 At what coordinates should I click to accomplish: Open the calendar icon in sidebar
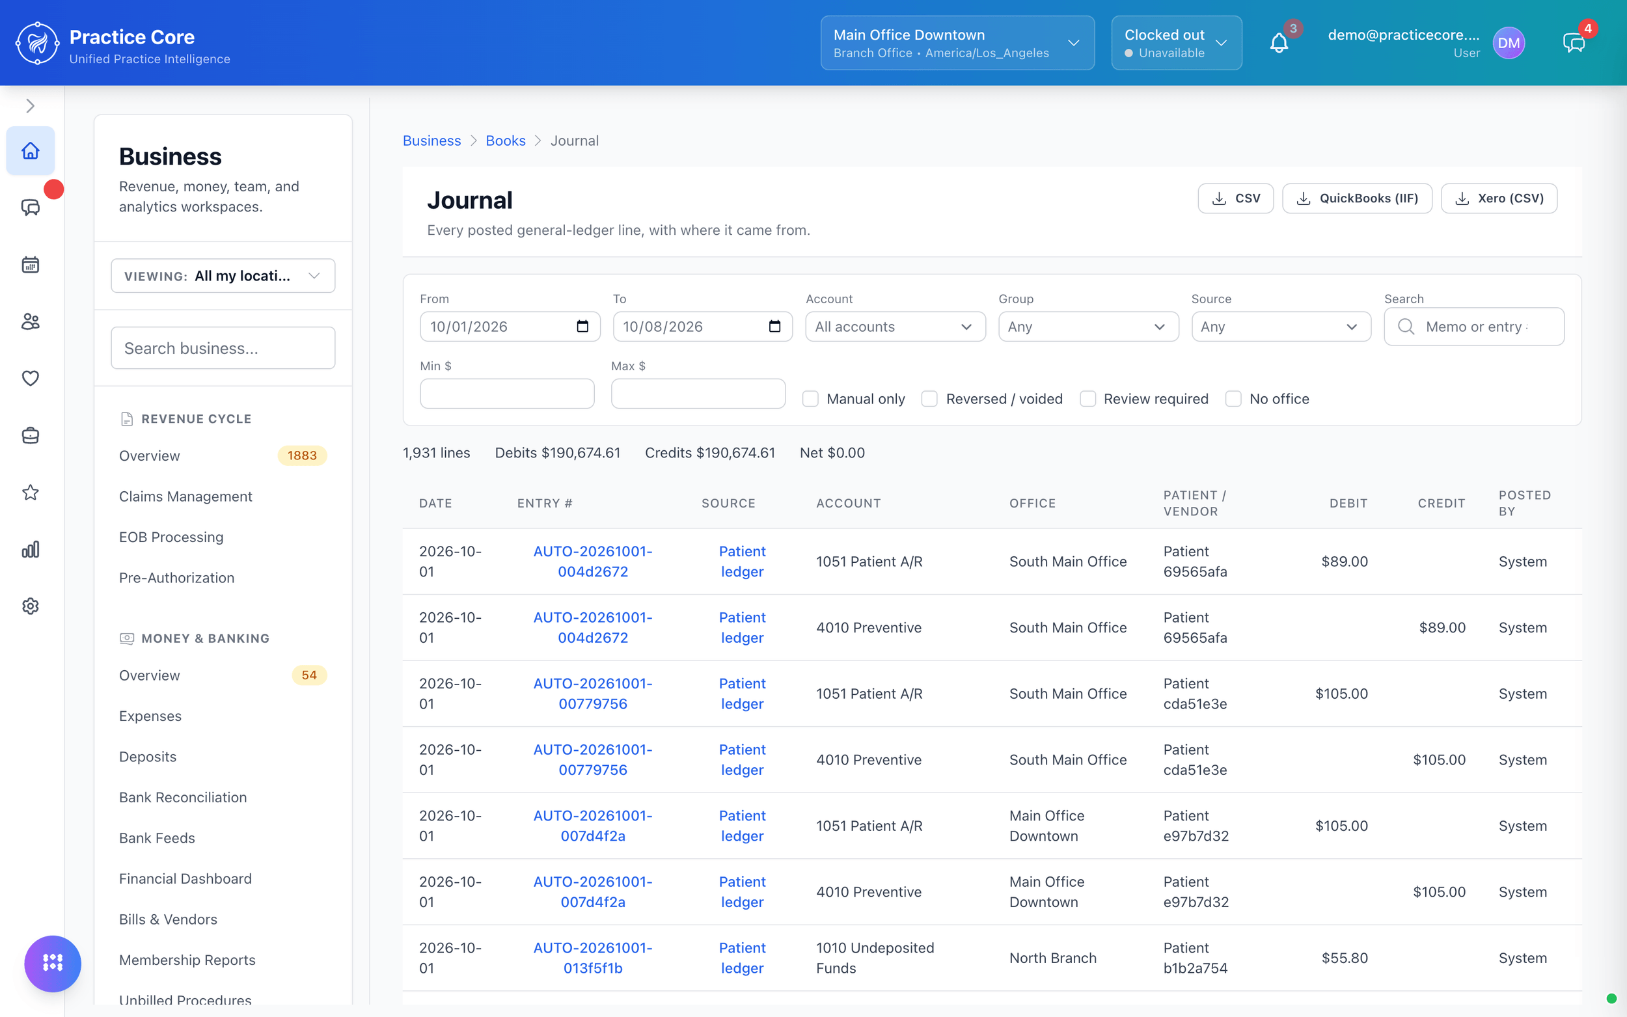[x=31, y=265]
